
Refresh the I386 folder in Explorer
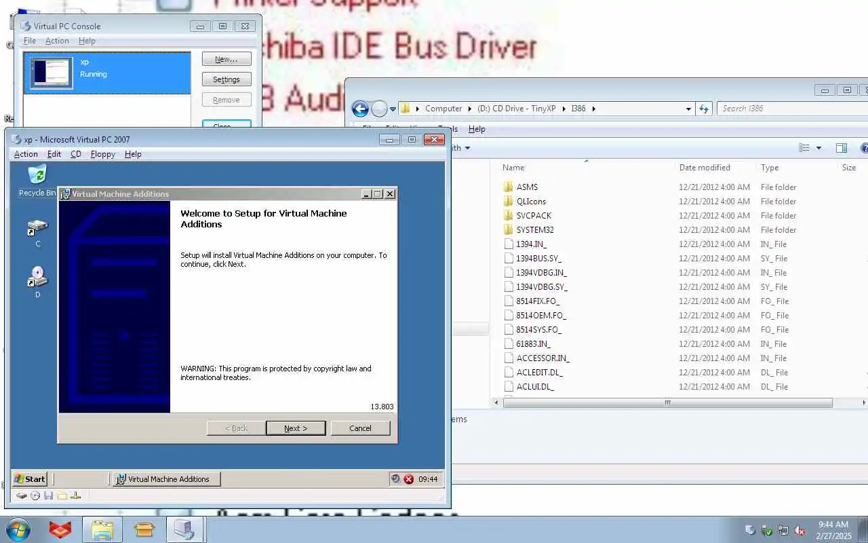point(704,109)
